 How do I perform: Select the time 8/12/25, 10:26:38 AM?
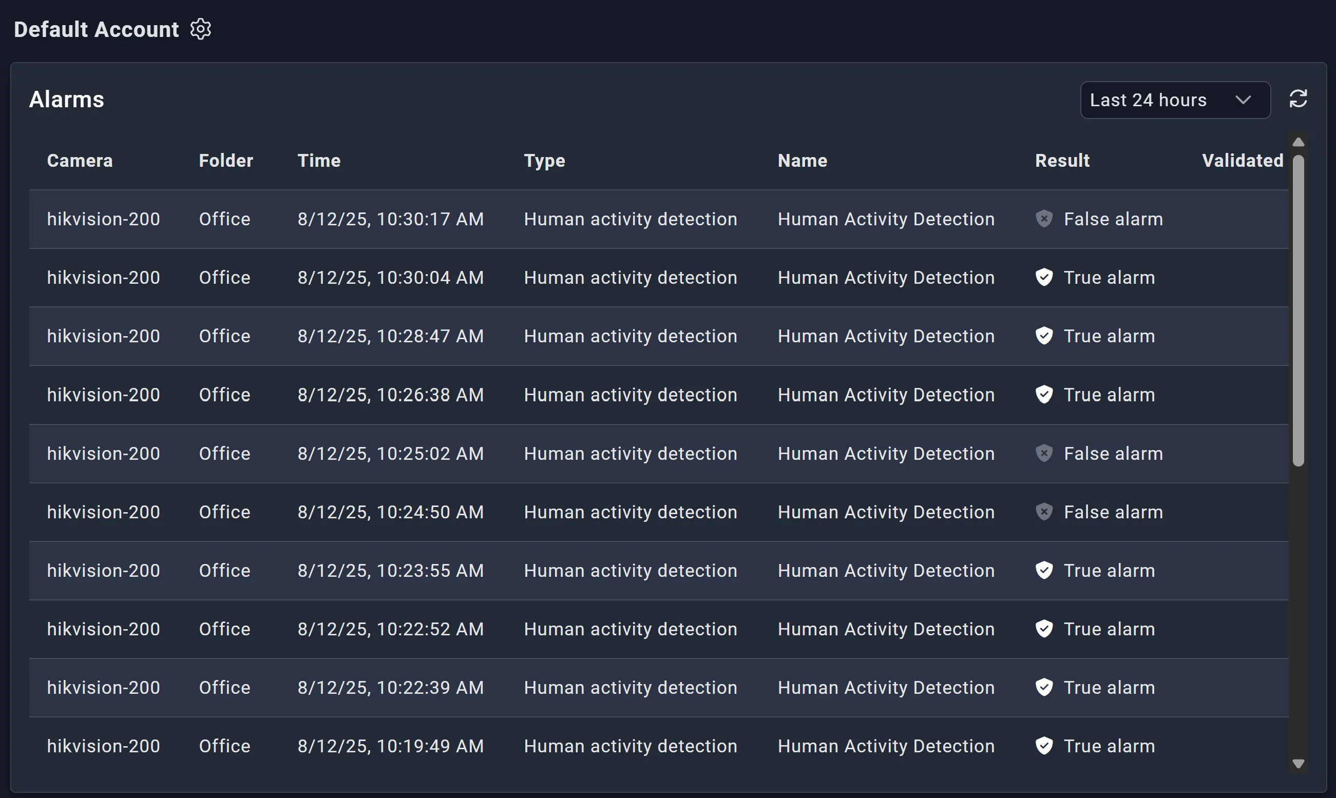point(390,395)
